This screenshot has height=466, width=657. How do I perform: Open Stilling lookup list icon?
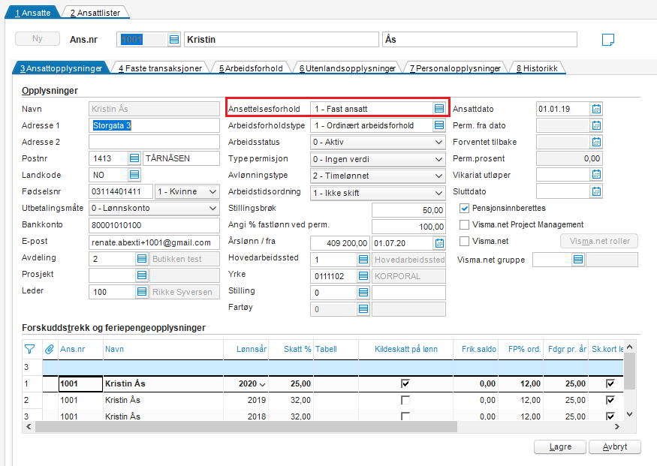coord(363,292)
